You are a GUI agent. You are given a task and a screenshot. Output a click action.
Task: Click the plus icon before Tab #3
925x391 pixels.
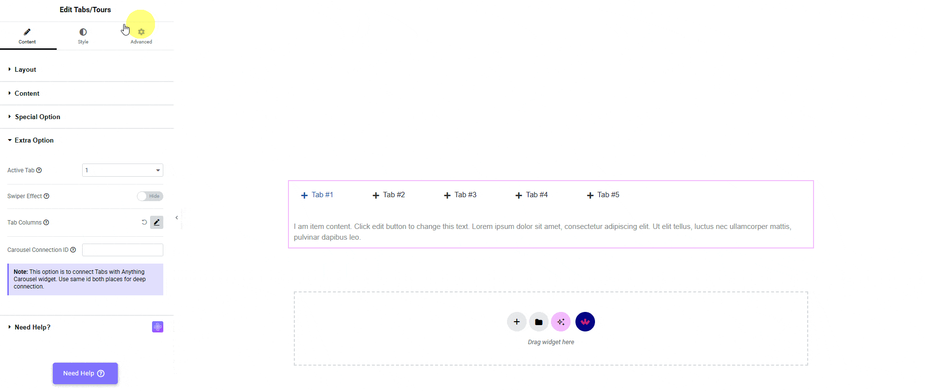[447, 195]
